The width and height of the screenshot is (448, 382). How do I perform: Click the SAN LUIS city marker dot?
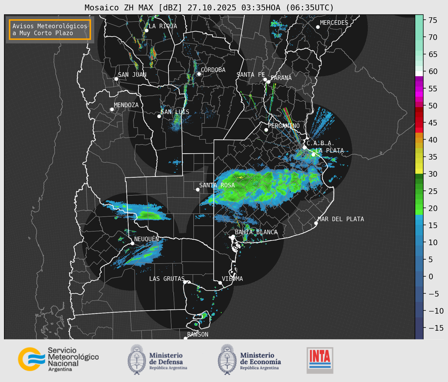pos(159,116)
